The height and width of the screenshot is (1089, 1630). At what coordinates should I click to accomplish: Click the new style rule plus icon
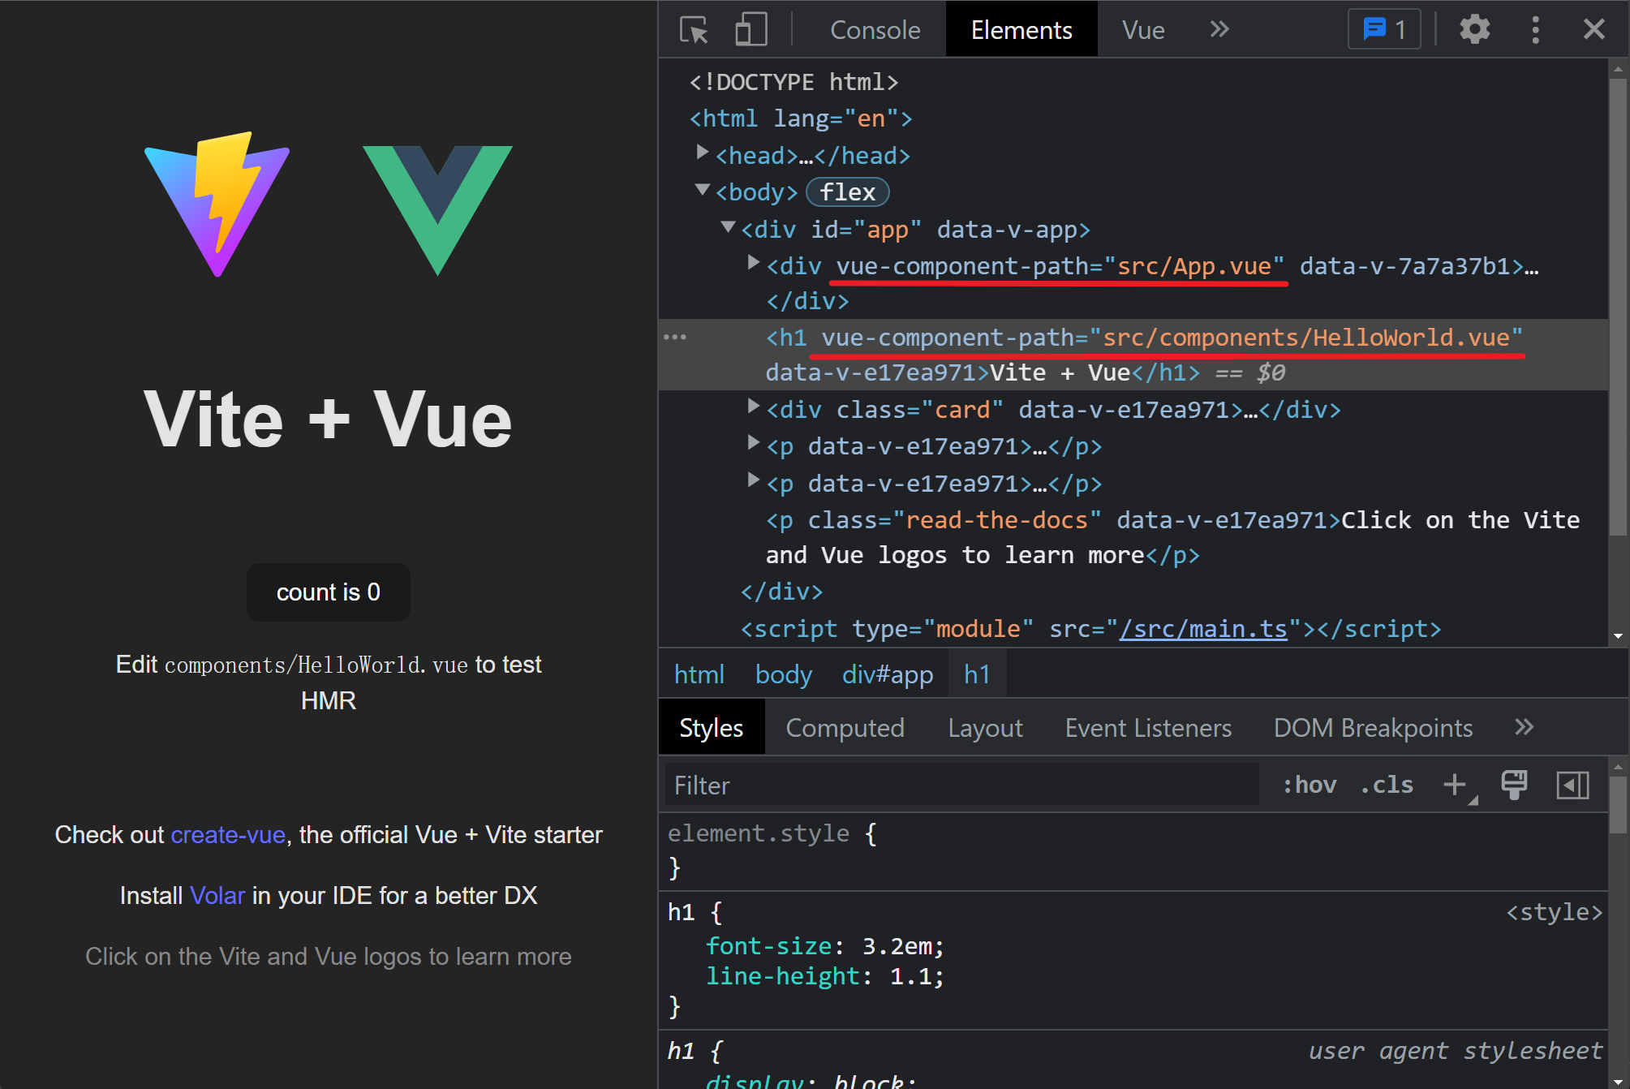[x=1455, y=785]
